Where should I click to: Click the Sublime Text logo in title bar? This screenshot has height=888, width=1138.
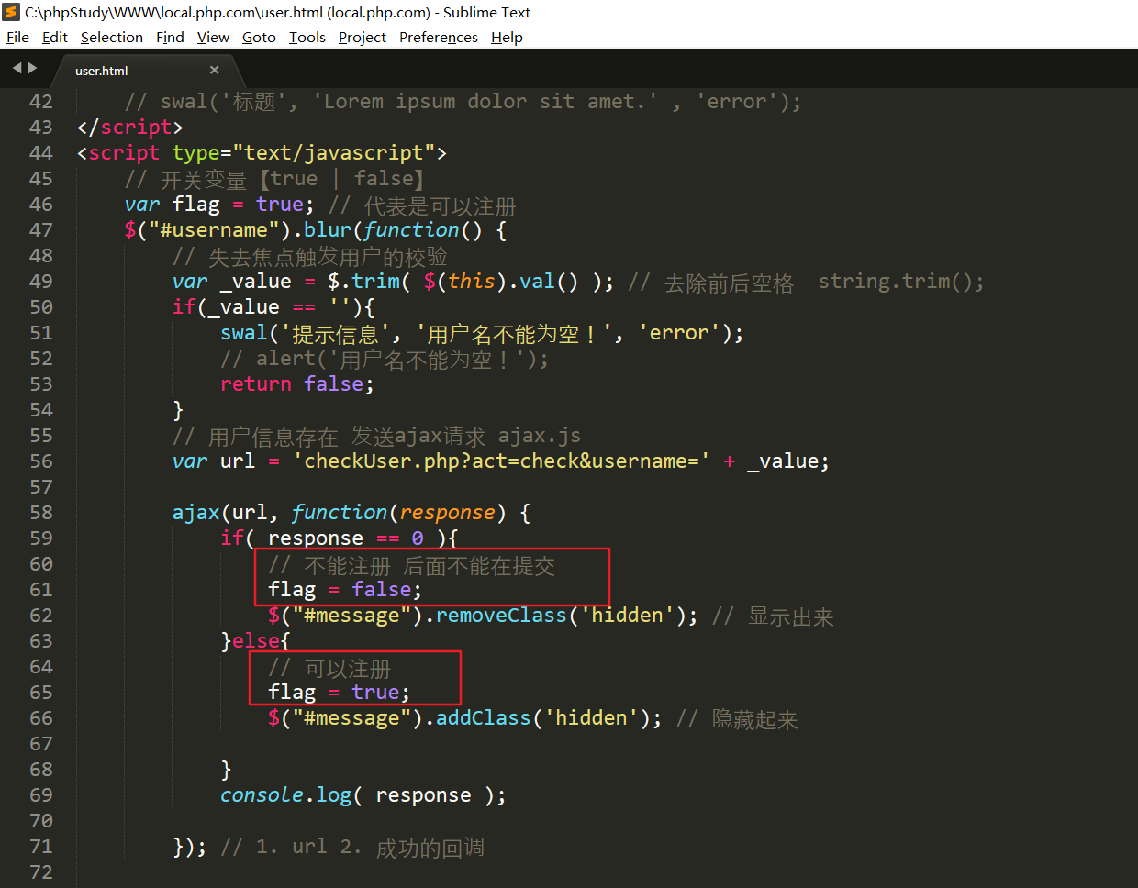(12, 12)
